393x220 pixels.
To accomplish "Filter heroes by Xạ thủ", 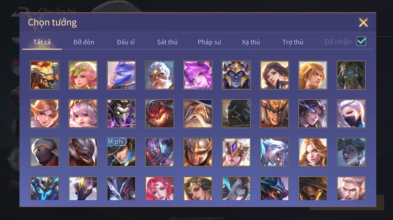I will click(x=251, y=42).
